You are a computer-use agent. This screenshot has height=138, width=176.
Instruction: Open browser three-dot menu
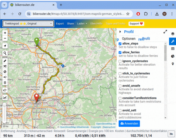click(x=172, y=14)
